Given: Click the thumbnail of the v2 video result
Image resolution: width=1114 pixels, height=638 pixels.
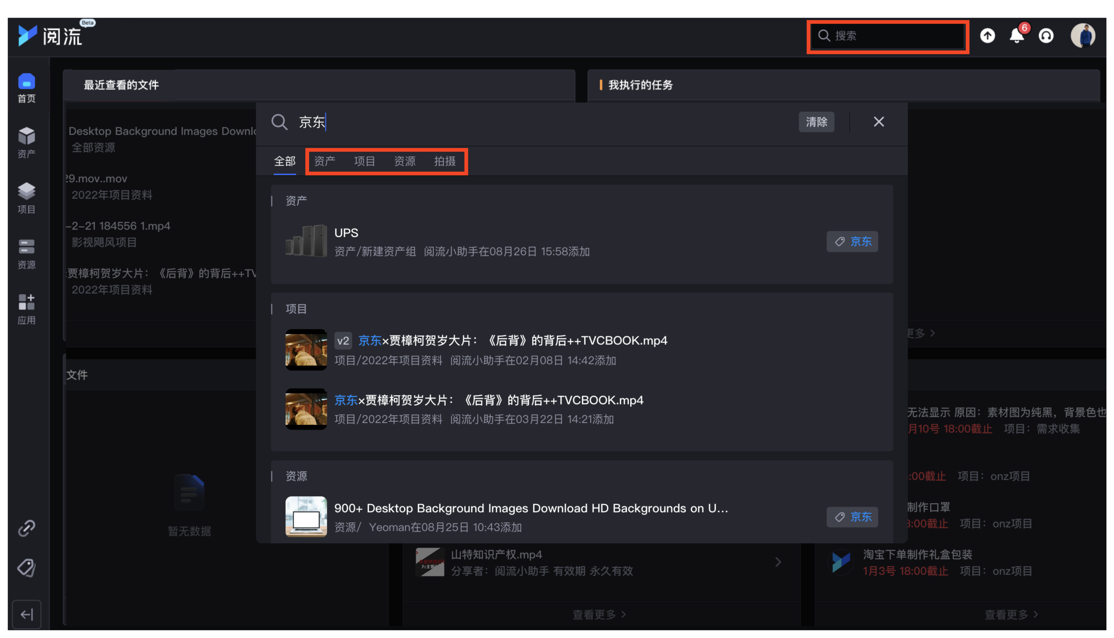Looking at the screenshot, I should (x=306, y=350).
